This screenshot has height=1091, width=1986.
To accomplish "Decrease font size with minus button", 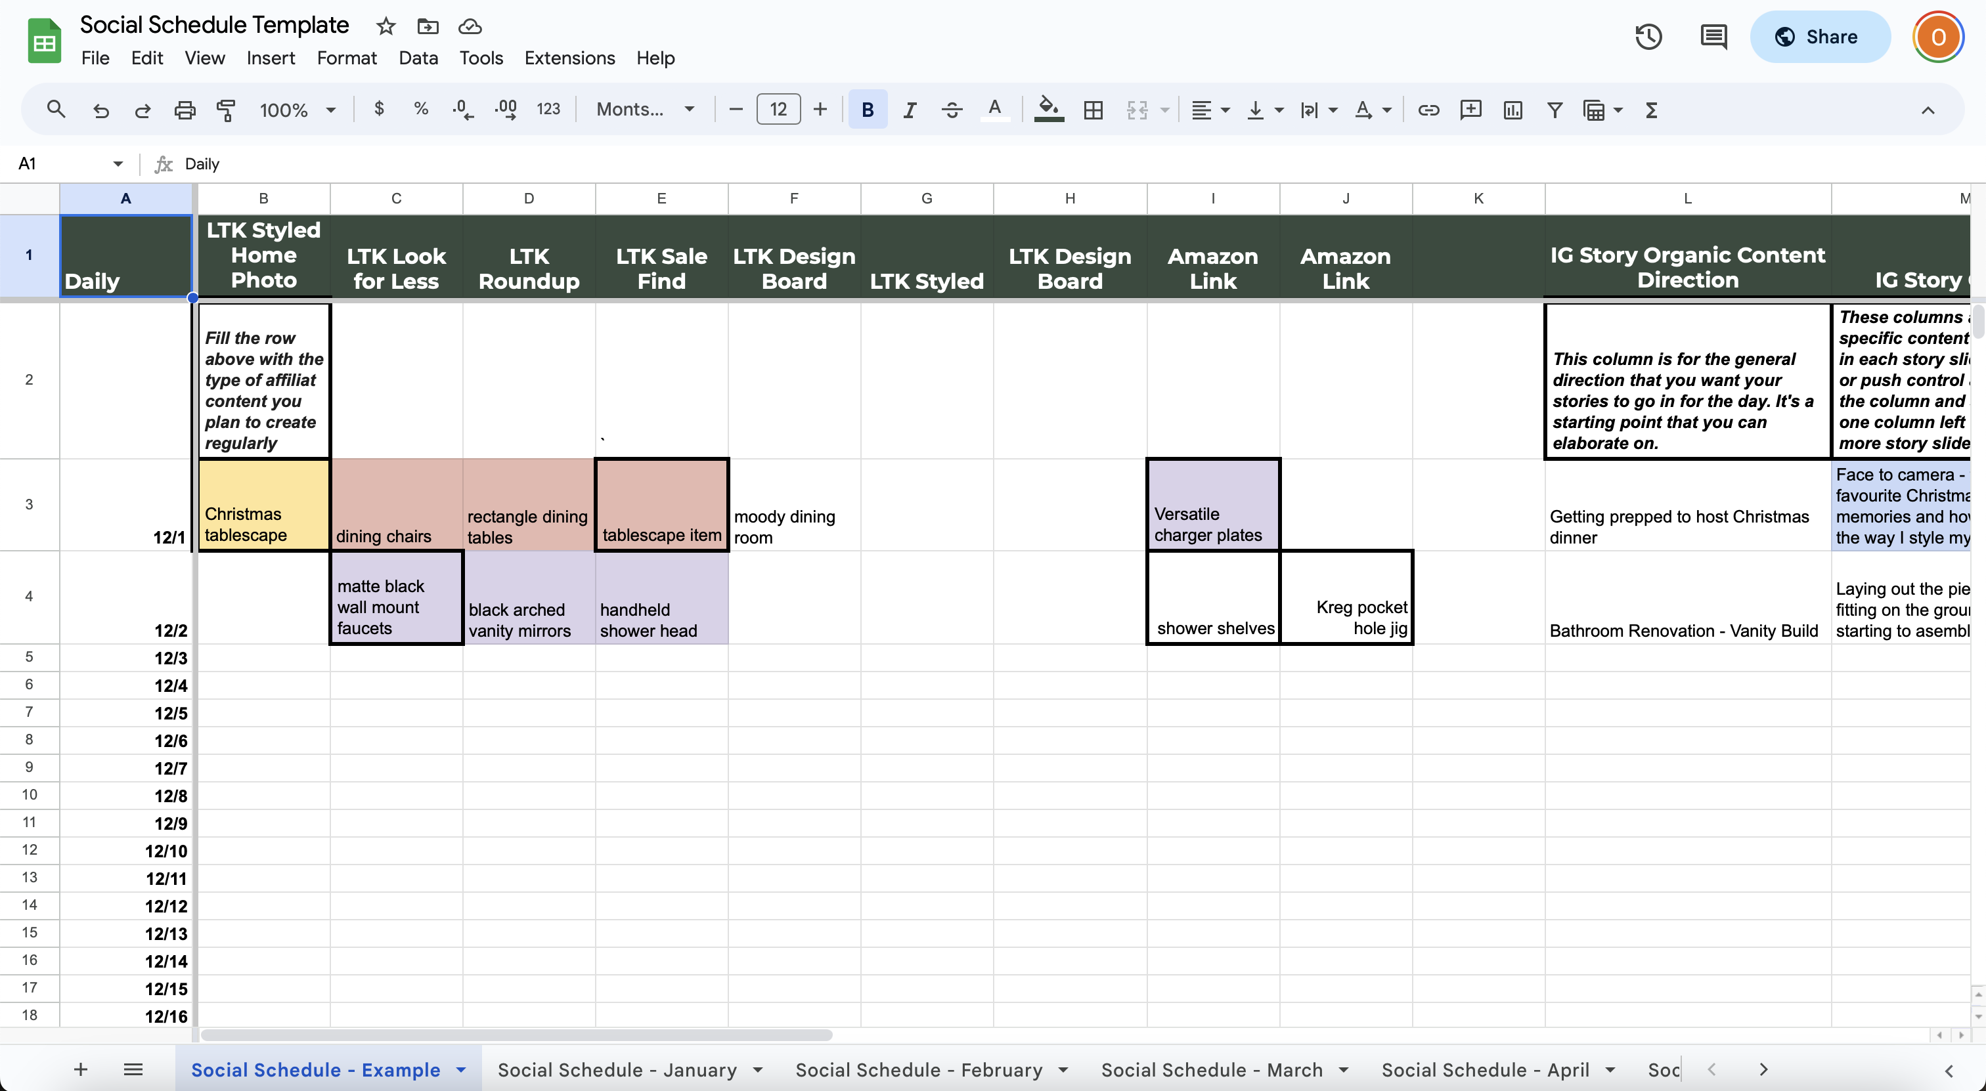I will [736, 110].
